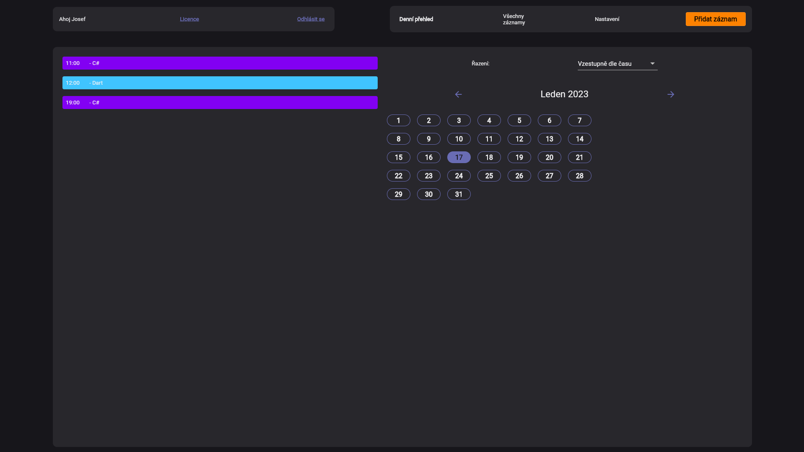Select day 10 in calendar
The height and width of the screenshot is (452, 804).
click(459, 139)
